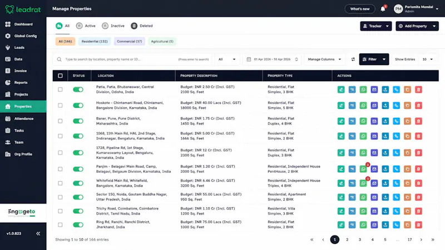Change Show Entries count dropdown
Image resolution: width=445 pixels, height=250 pixels.
427,59
